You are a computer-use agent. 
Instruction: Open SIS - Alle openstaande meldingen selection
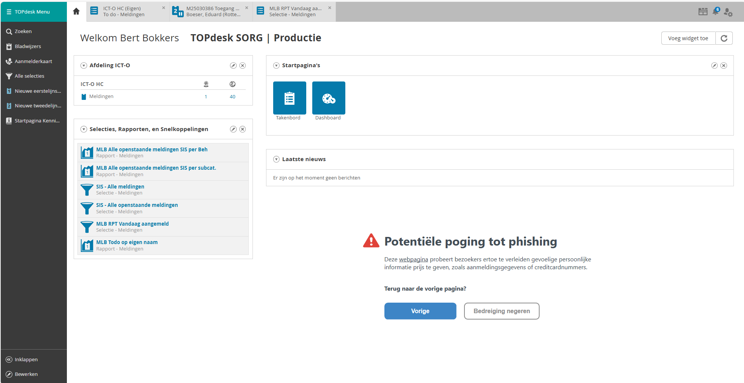click(x=137, y=205)
